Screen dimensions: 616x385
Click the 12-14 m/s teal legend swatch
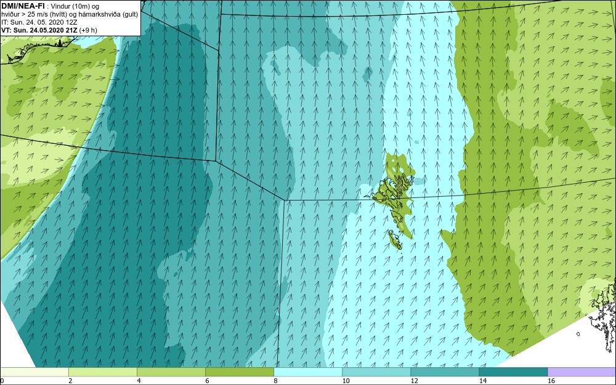(x=444, y=372)
